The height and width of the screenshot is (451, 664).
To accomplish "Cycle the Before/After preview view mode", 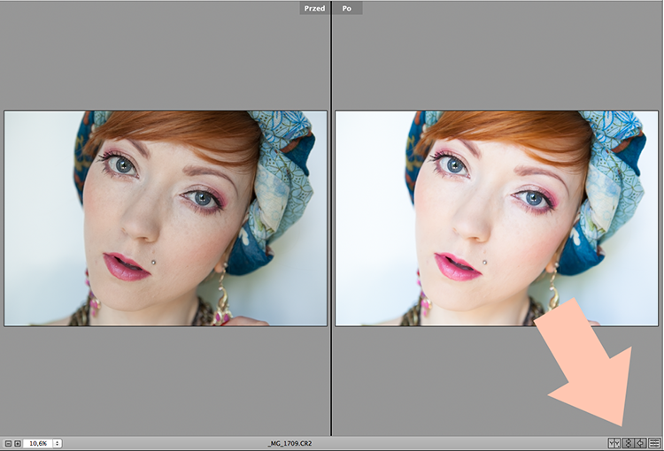I will click(614, 443).
